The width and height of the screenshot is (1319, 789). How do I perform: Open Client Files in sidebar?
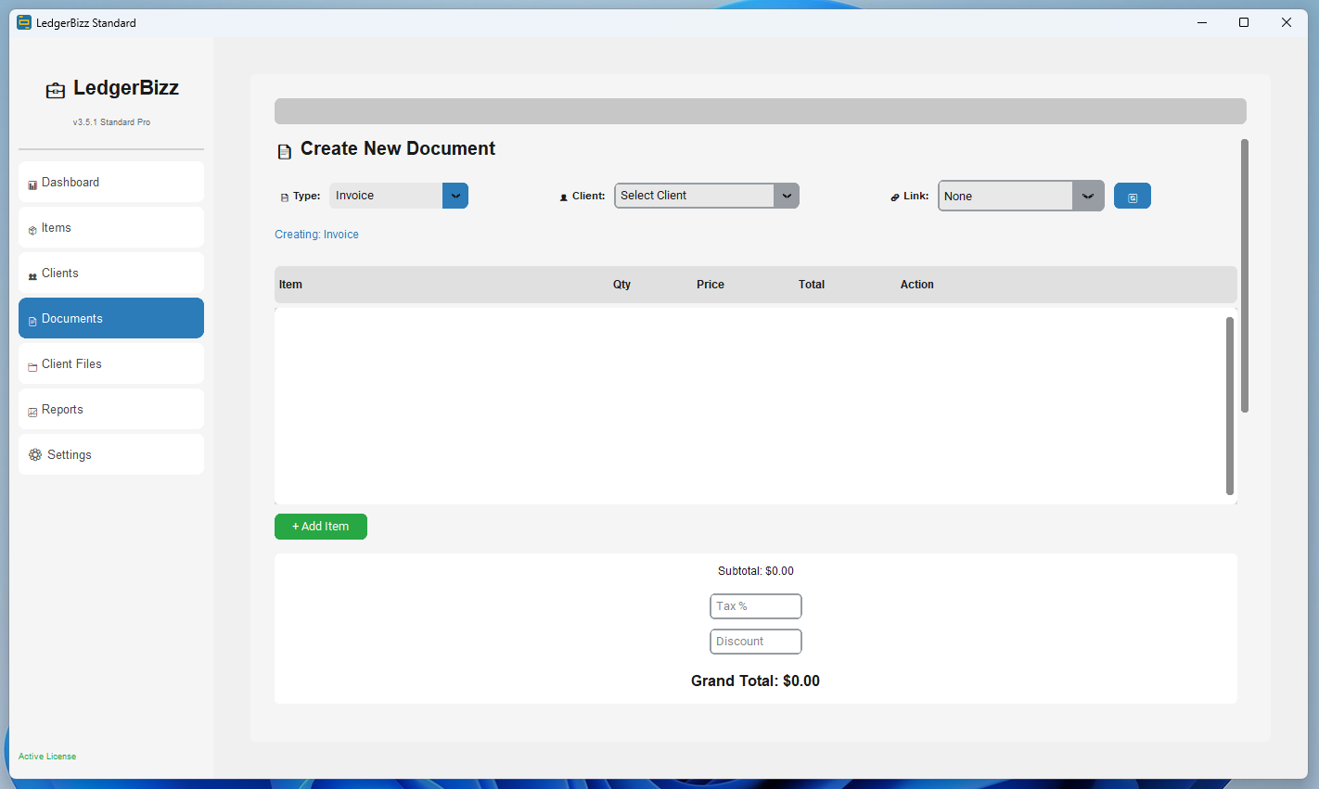111,363
